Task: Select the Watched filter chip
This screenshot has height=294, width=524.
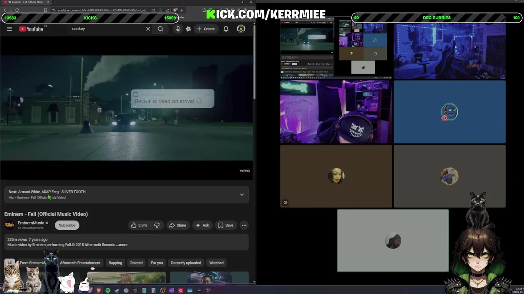Action: click(x=216, y=263)
